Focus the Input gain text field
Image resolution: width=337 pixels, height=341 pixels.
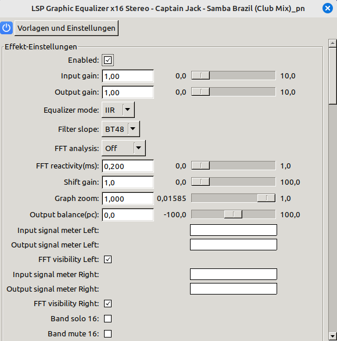click(x=128, y=76)
